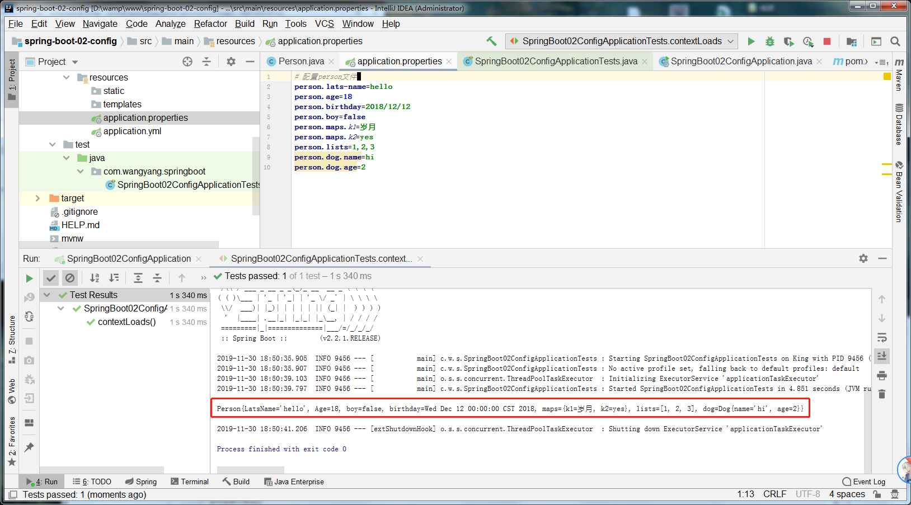The image size is (911, 505).
Task: Stop the running process with the red square
Action: [827, 41]
